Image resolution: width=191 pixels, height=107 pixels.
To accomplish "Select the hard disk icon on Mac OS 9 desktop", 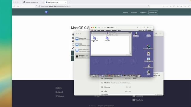I will click(x=149, y=35).
